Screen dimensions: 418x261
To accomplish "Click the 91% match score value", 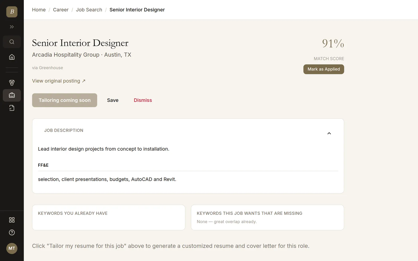I will [333, 43].
